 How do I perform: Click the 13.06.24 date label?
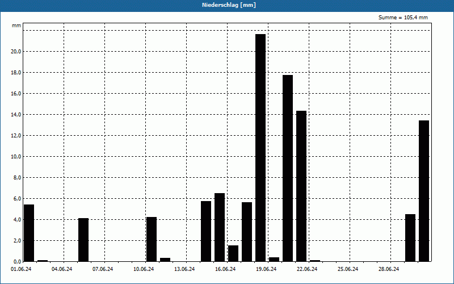(184, 269)
